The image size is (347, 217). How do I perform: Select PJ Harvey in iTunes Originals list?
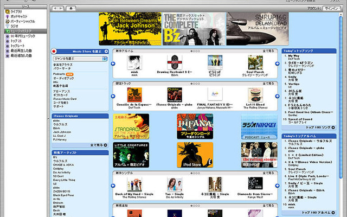[x=60, y=140]
